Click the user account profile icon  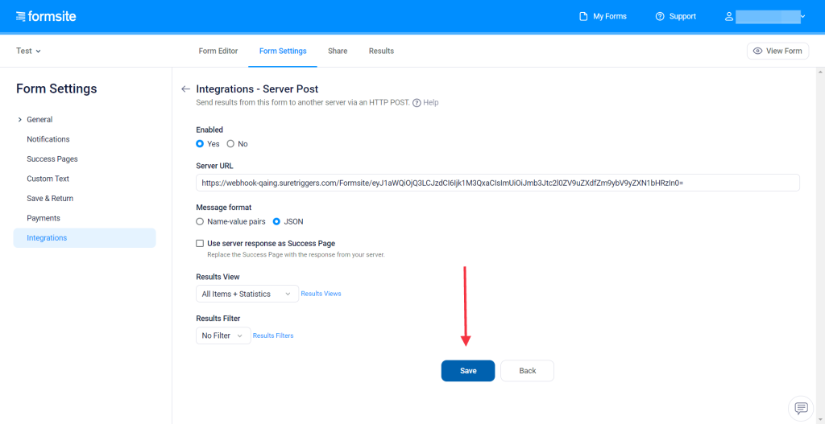click(729, 16)
